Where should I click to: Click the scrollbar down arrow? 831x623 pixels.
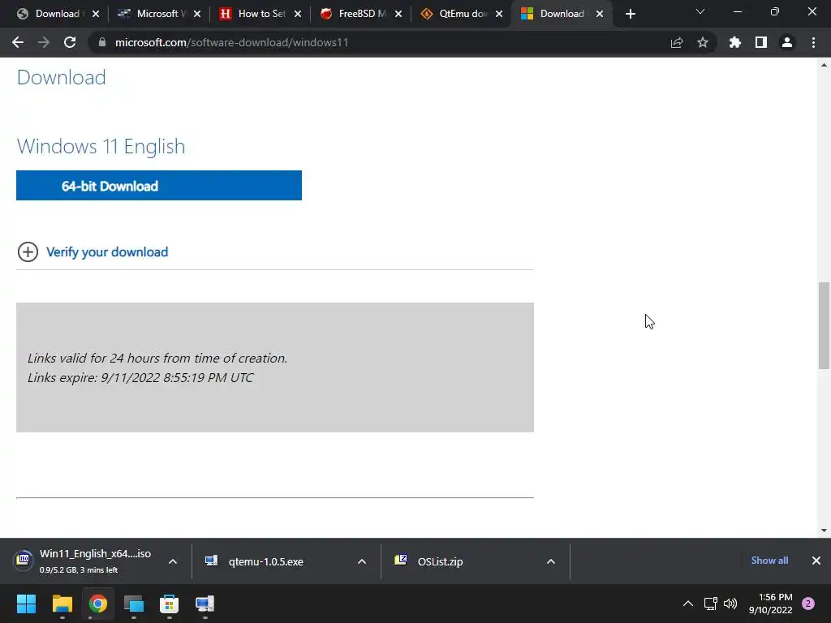pos(824,531)
